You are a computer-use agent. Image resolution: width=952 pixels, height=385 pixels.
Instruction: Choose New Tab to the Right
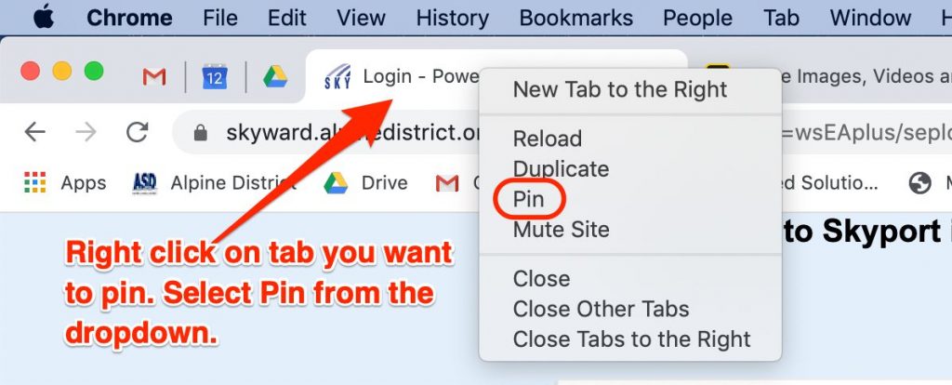click(x=620, y=90)
